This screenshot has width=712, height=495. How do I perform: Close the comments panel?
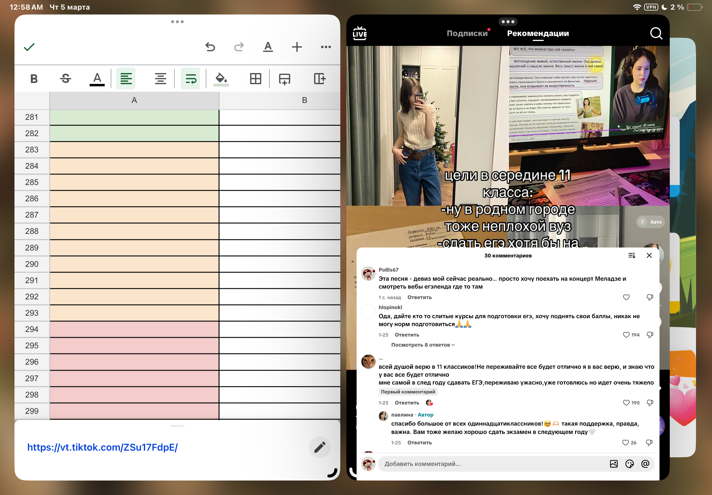pos(649,256)
